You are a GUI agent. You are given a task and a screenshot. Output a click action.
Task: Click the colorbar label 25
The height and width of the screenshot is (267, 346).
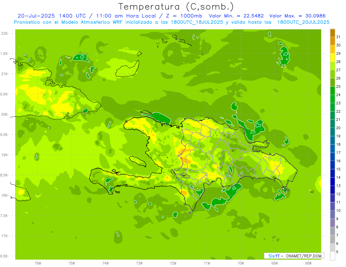tap(339, 86)
